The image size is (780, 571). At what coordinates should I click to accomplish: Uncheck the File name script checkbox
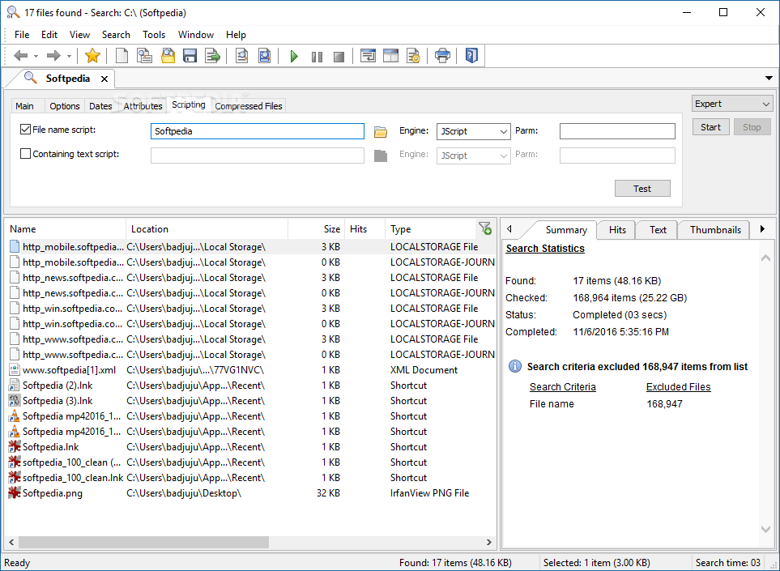[25, 130]
